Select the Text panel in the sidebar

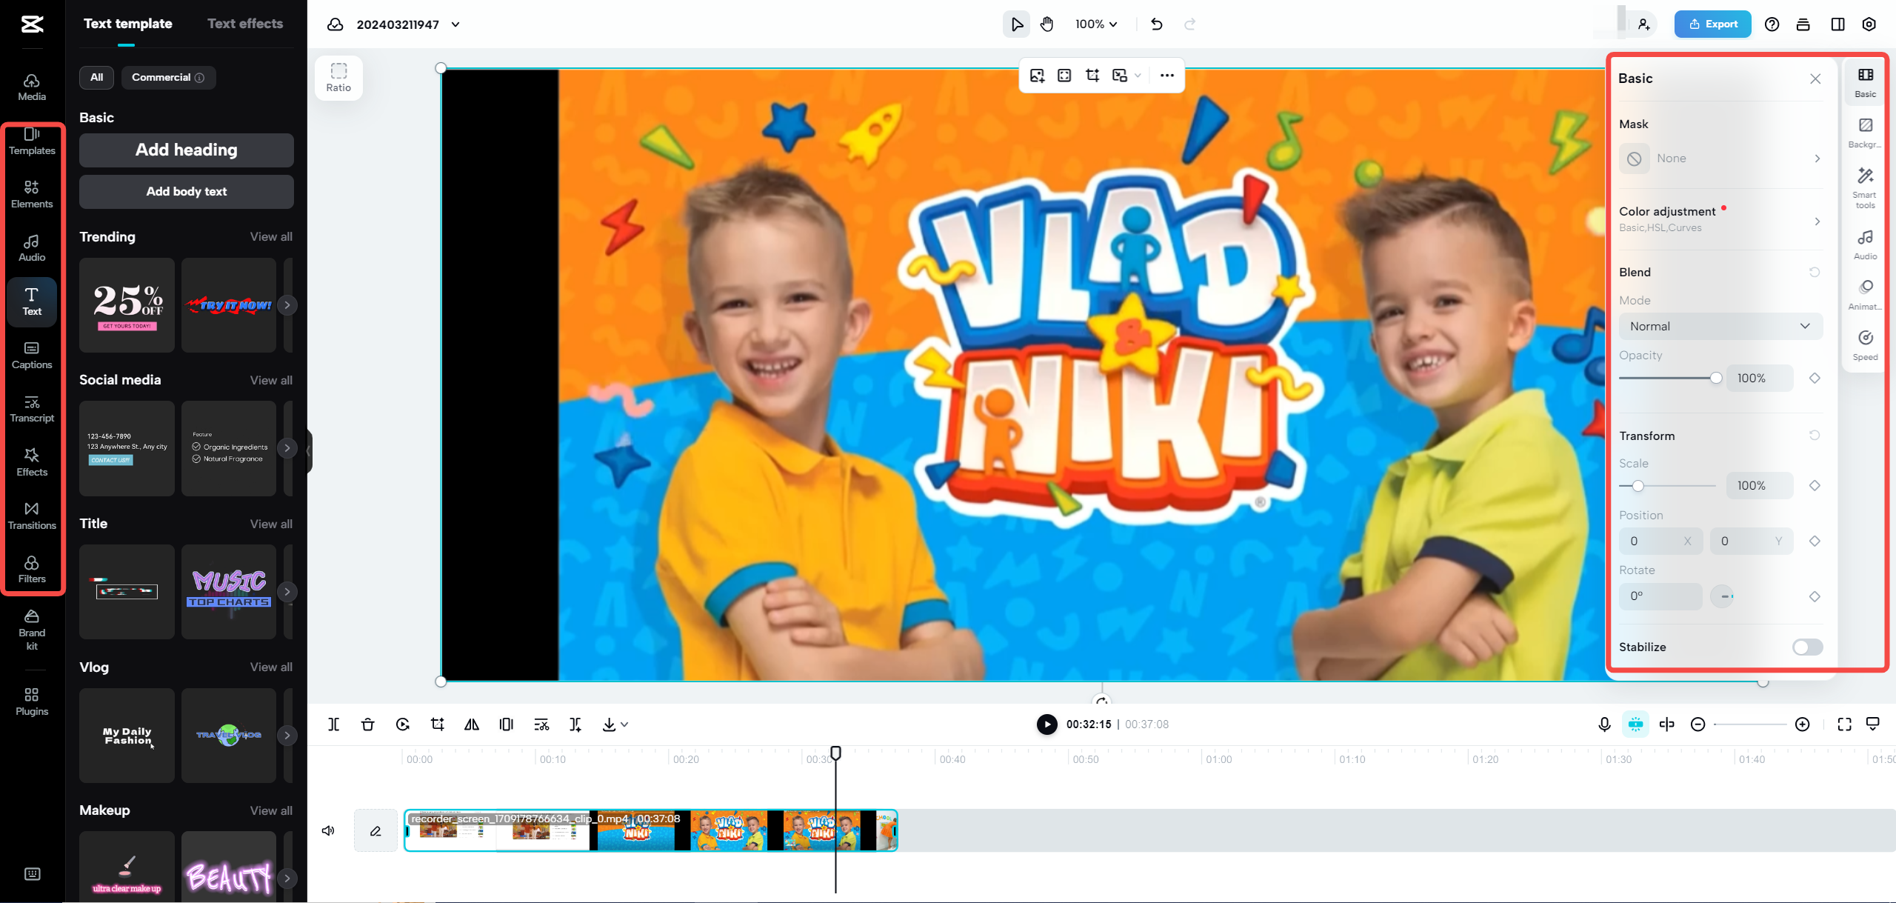tap(31, 301)
